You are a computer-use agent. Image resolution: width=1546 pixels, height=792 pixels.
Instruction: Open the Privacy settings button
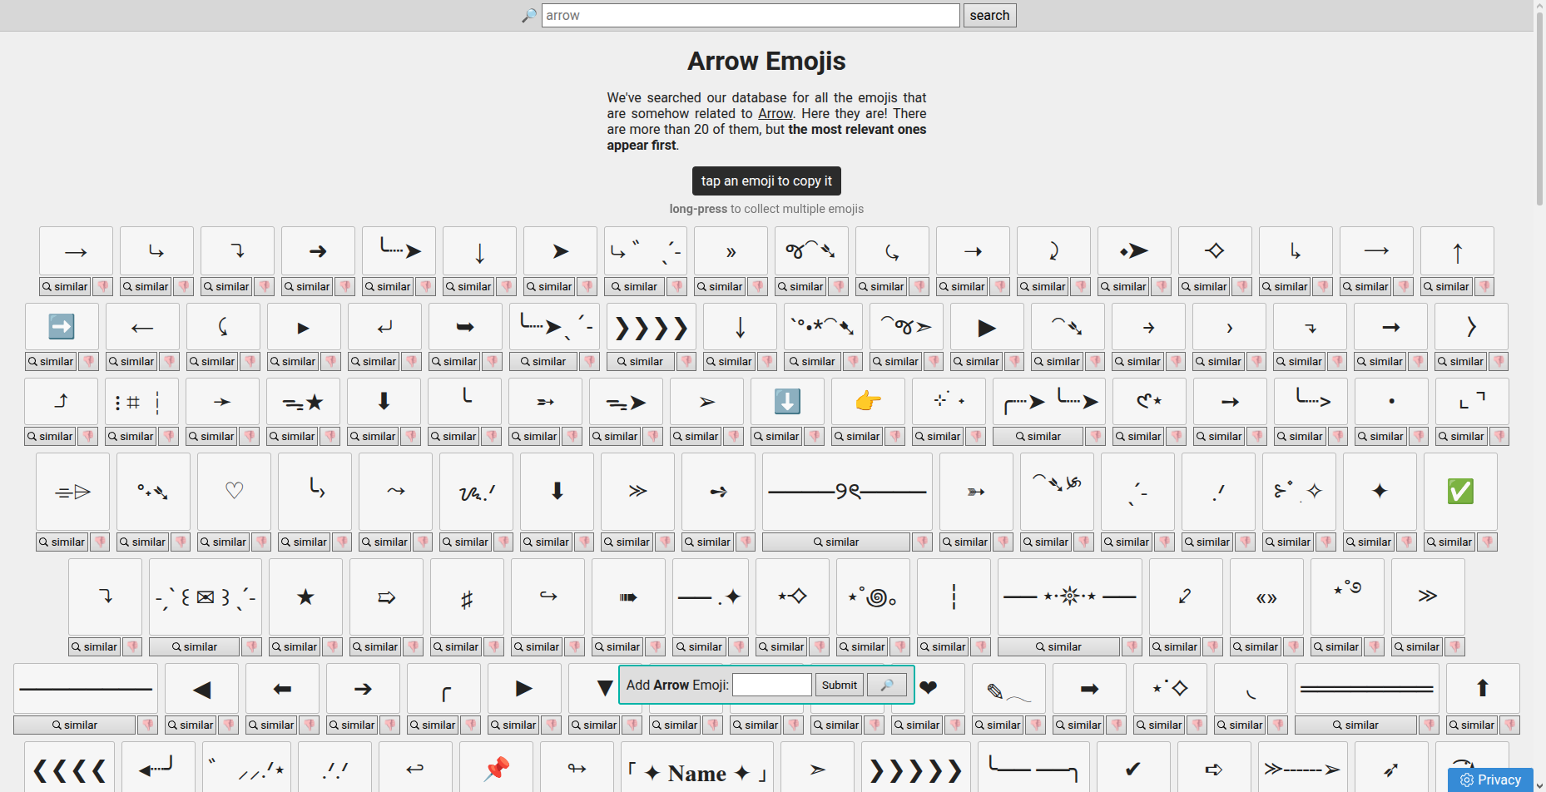[1490, 780]
